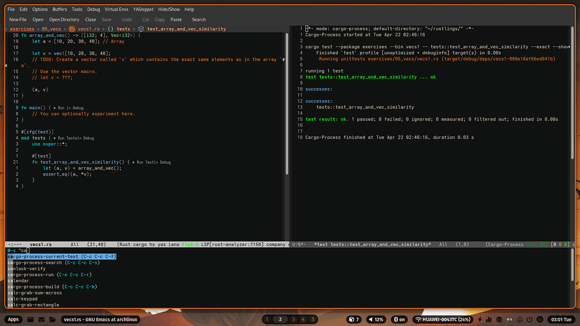
Task: Click the Undo toolbar item
Action: click(x=126, y=19)
